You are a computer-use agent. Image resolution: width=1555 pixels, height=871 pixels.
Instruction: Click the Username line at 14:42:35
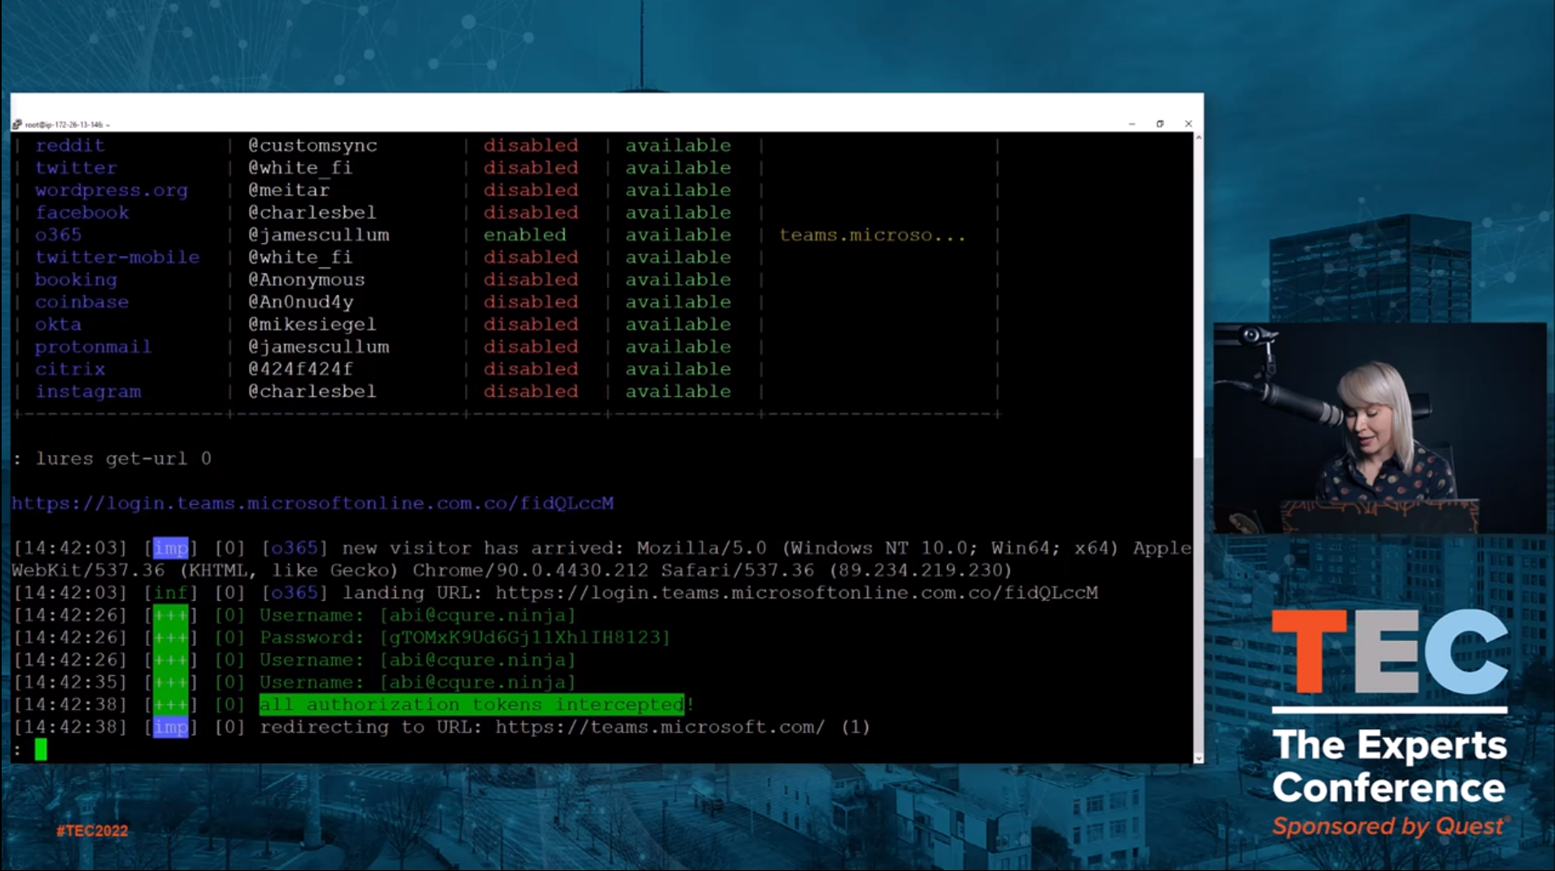point(418,683)
